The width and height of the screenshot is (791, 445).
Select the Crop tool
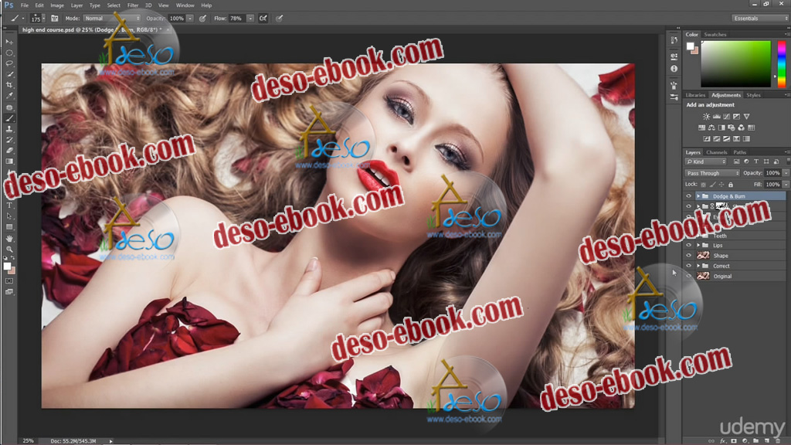pos(9,85)
